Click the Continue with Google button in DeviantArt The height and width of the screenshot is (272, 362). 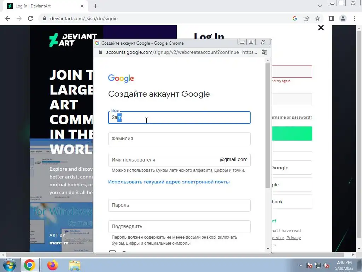[292, 168]
